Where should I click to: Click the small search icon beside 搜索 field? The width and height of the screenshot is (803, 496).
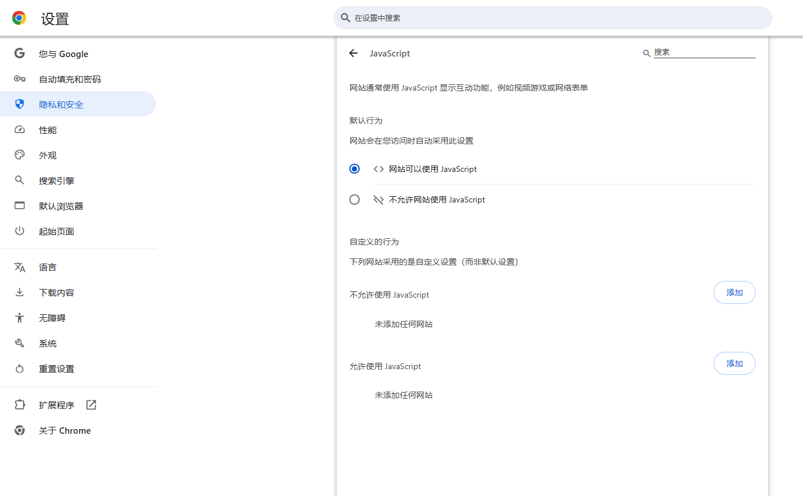[647, 53]
